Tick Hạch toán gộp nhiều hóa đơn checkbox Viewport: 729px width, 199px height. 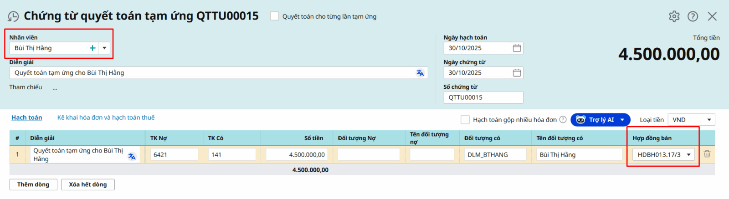tap(465, 120)
